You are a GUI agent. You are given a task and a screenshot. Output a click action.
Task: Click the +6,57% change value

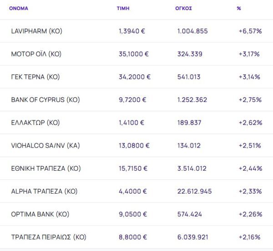point(250,31)
